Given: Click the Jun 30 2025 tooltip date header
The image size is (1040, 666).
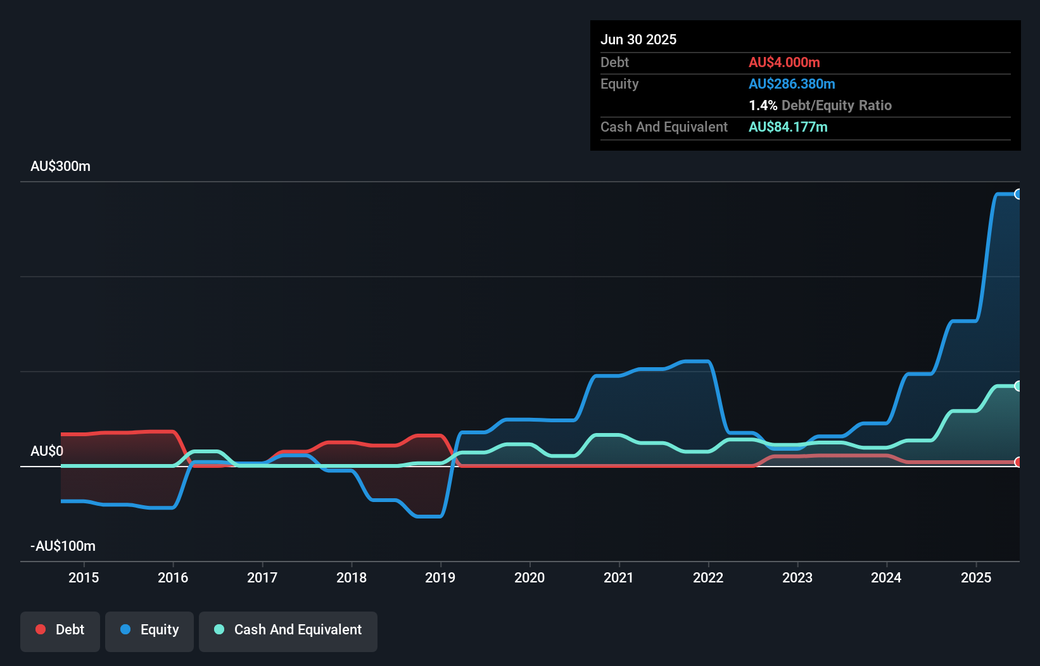Looking at the screenshot, I should [638, 40].
